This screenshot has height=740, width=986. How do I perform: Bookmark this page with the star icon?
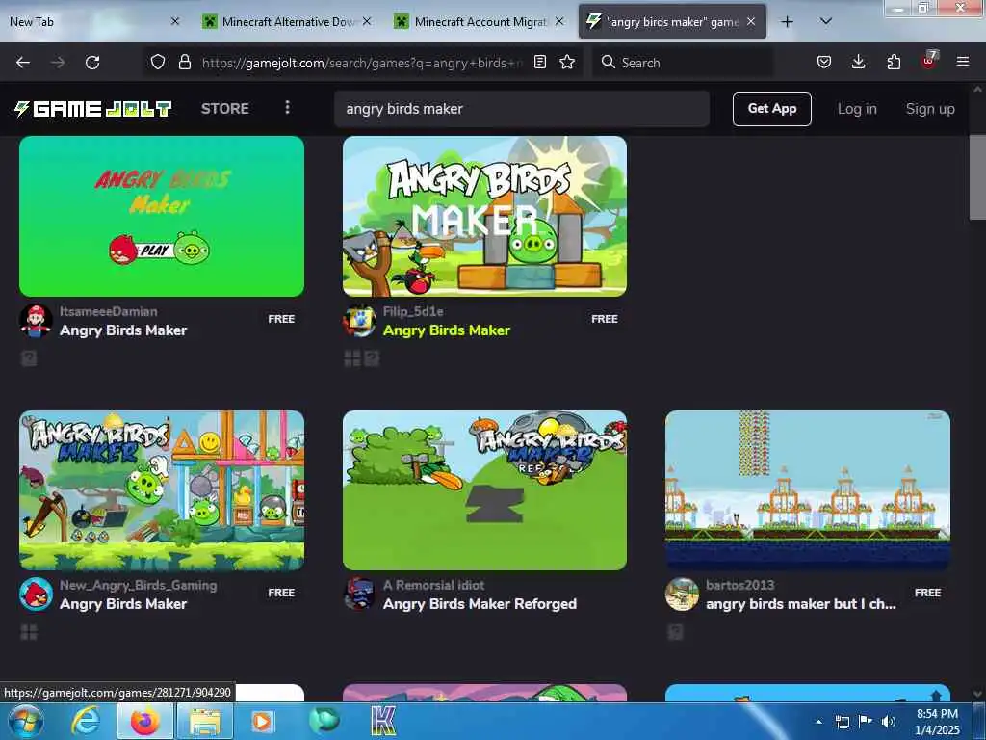(567, 62)
